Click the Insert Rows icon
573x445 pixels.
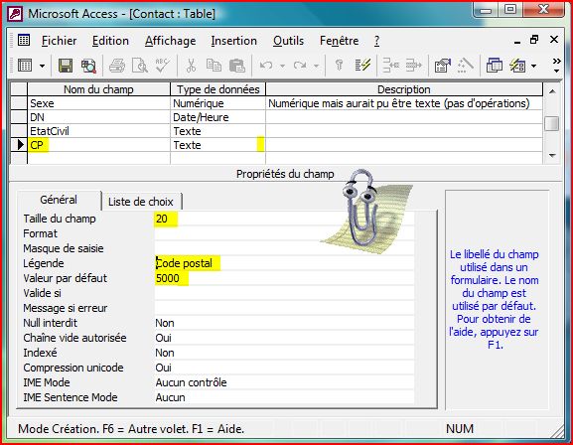[390, 66]
